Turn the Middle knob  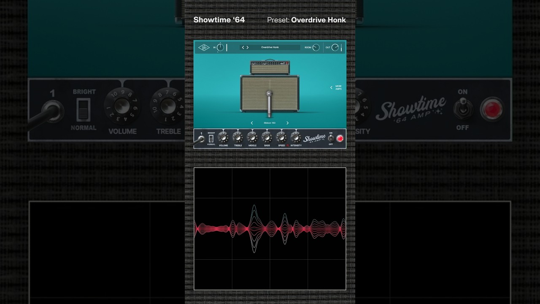coord(252,137)
